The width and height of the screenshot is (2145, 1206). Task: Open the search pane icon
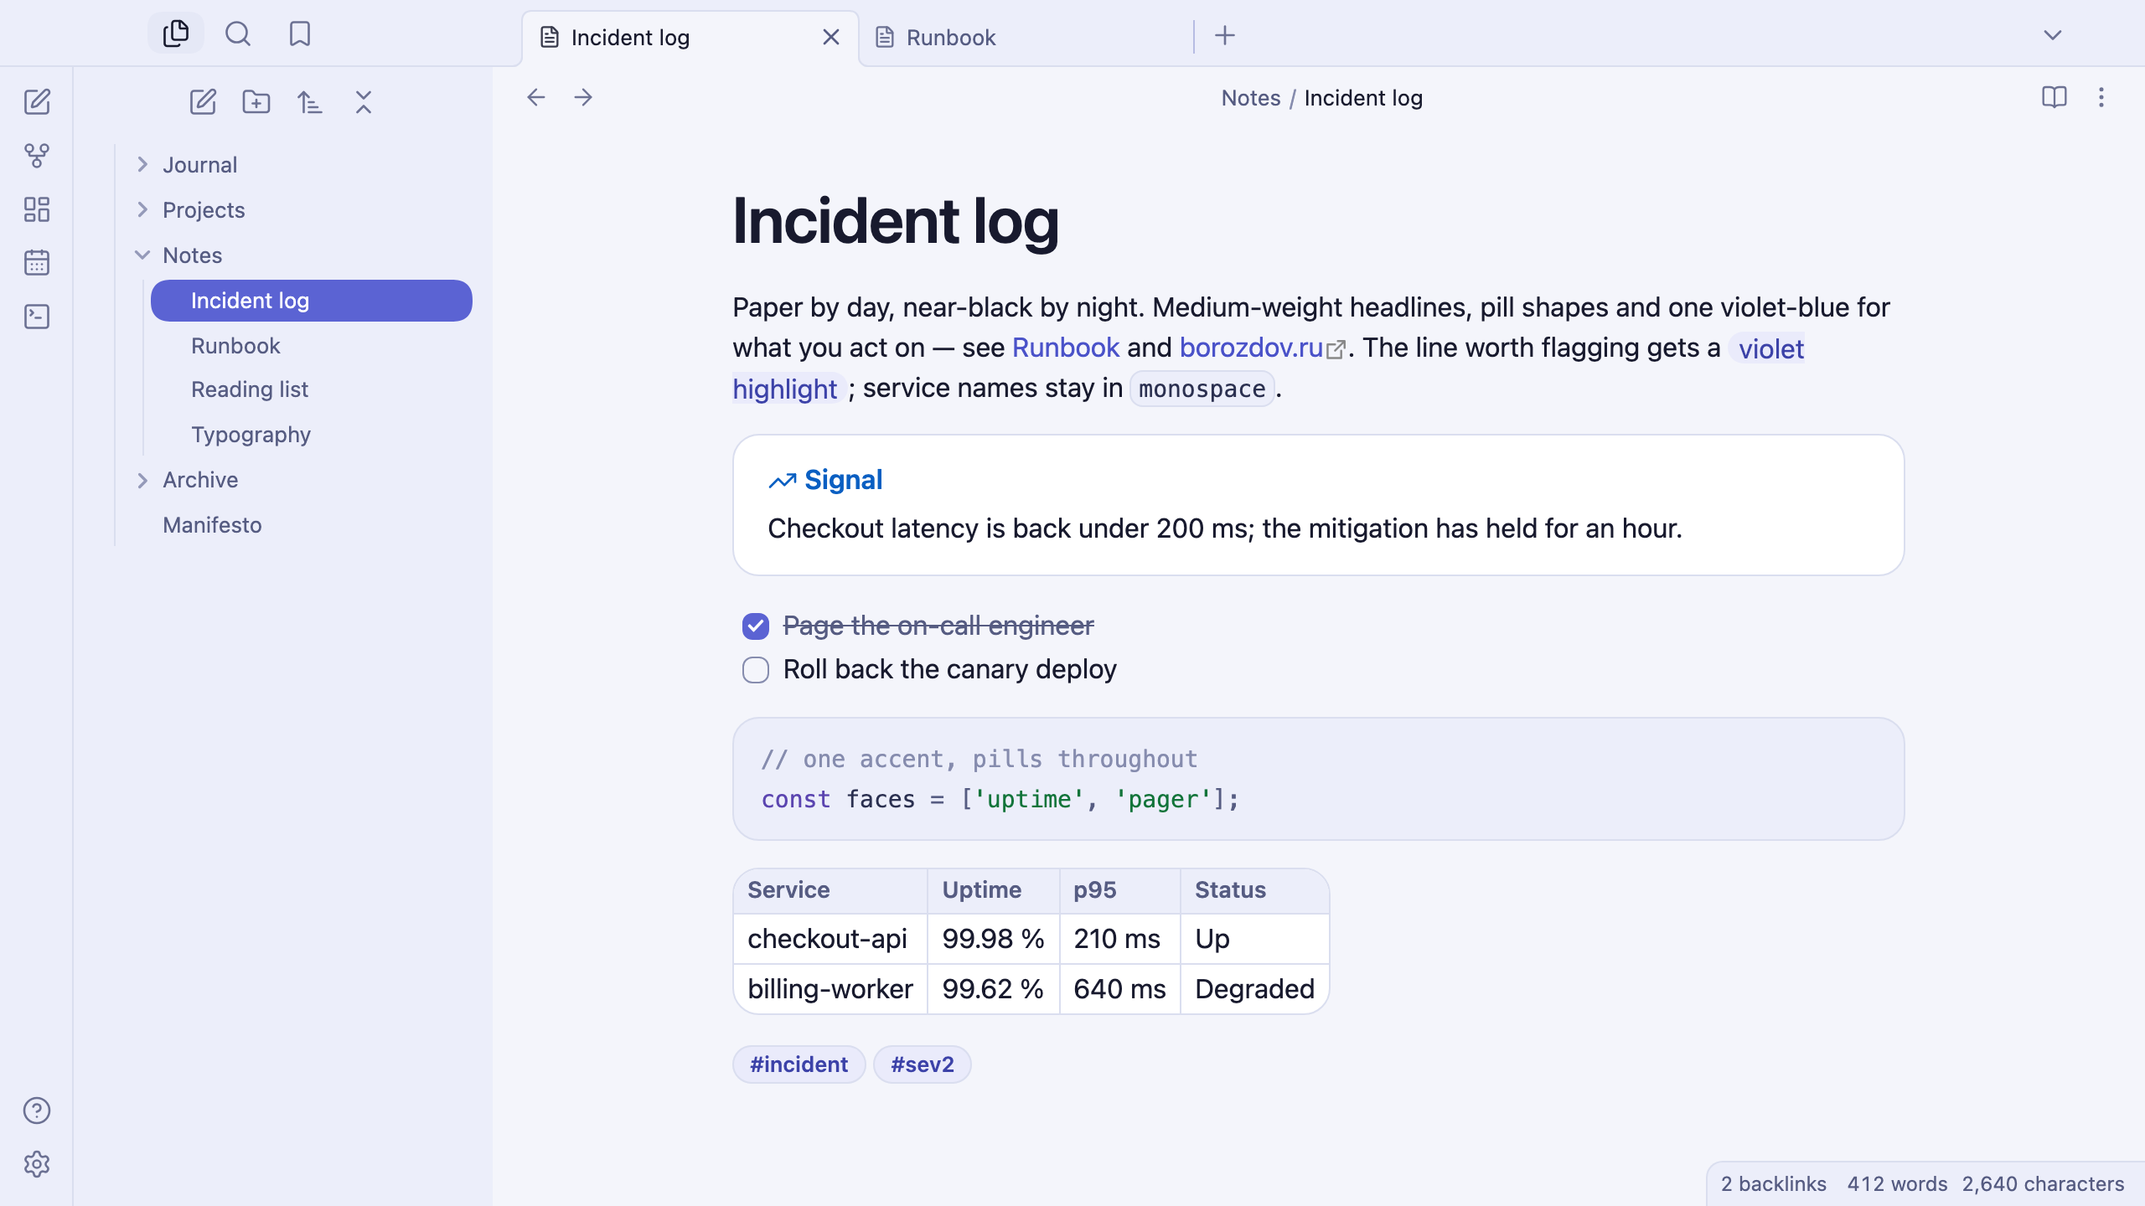(x=238, y=34)
